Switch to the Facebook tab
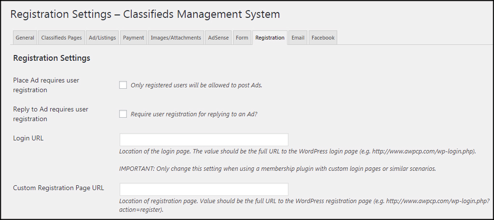 [x=323, y=38]
